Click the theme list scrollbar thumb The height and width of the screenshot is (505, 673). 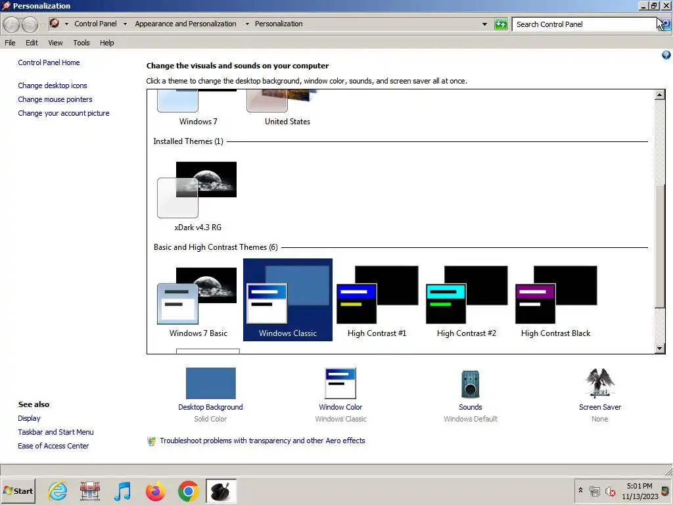point(660,246)
